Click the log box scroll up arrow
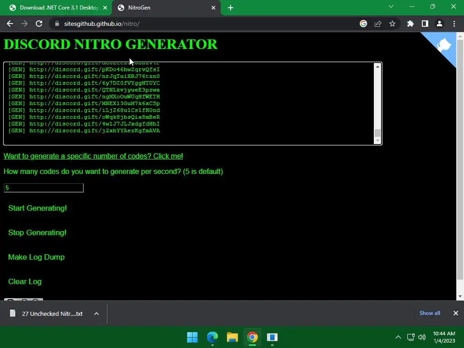The image size is (464, 348). tap(377, 67)
